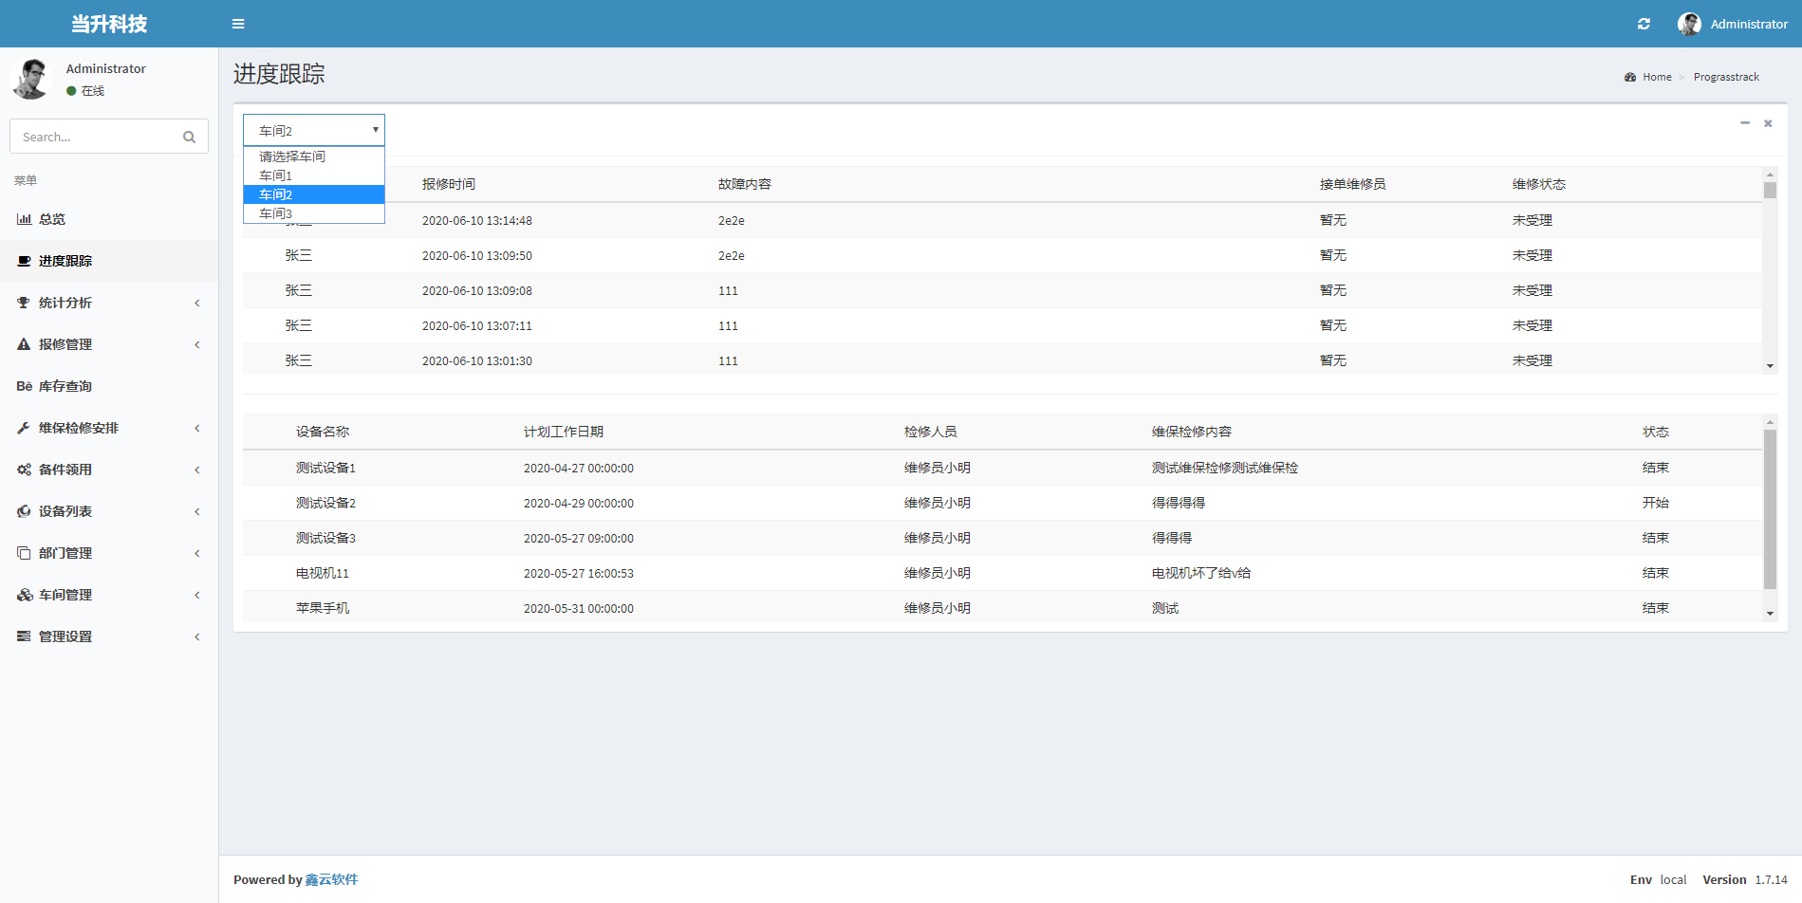This screenshot has height=903, width=1802.
Task: Click the search magnifier icon in the sidebar
Action: 189,138
